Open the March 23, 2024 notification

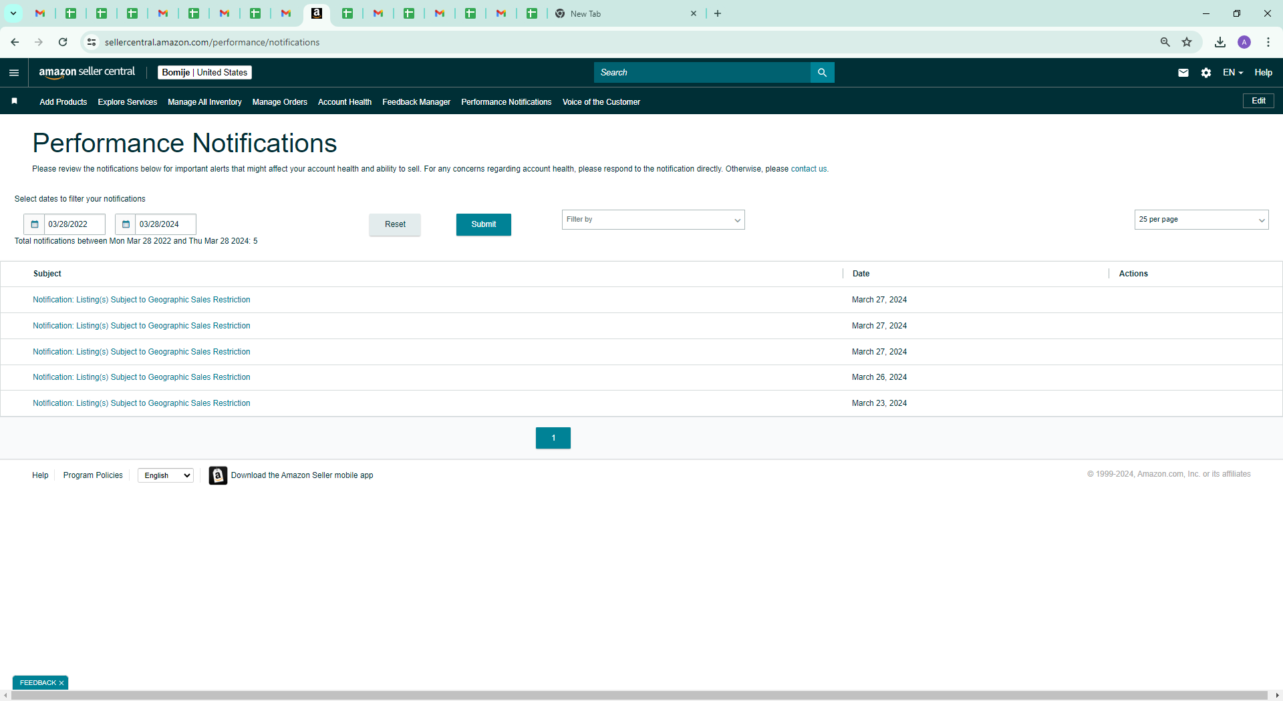(142, 403)
